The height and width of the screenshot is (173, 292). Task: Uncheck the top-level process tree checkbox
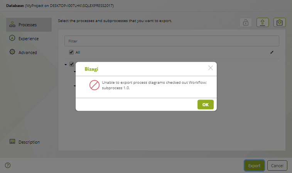(72, 64)
